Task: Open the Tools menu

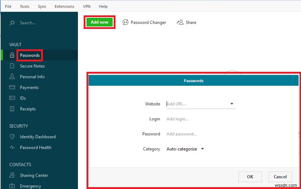Action: pos(25,6)
